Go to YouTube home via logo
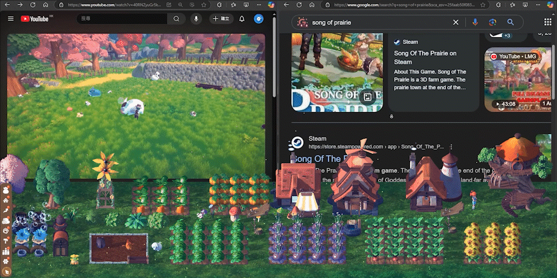557x278 pixels. [x=34, y=19]
